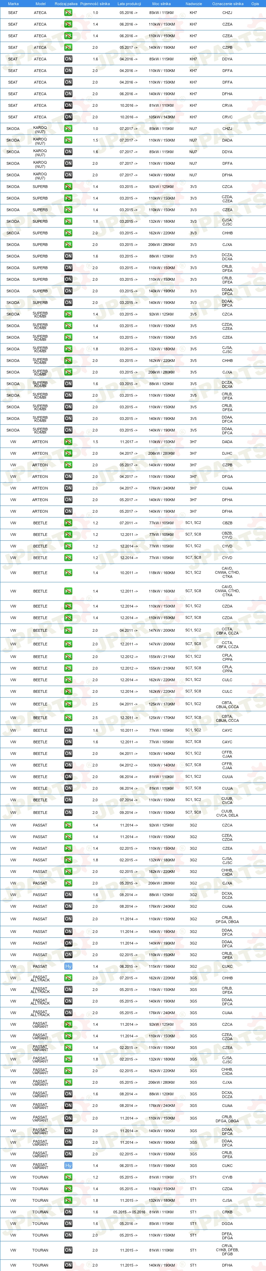Viewport: 266px width, 1271px height.
Task: Click petrol icon in PASSAT ALLTRACK CHHB row
Action: tap(68, 978)
